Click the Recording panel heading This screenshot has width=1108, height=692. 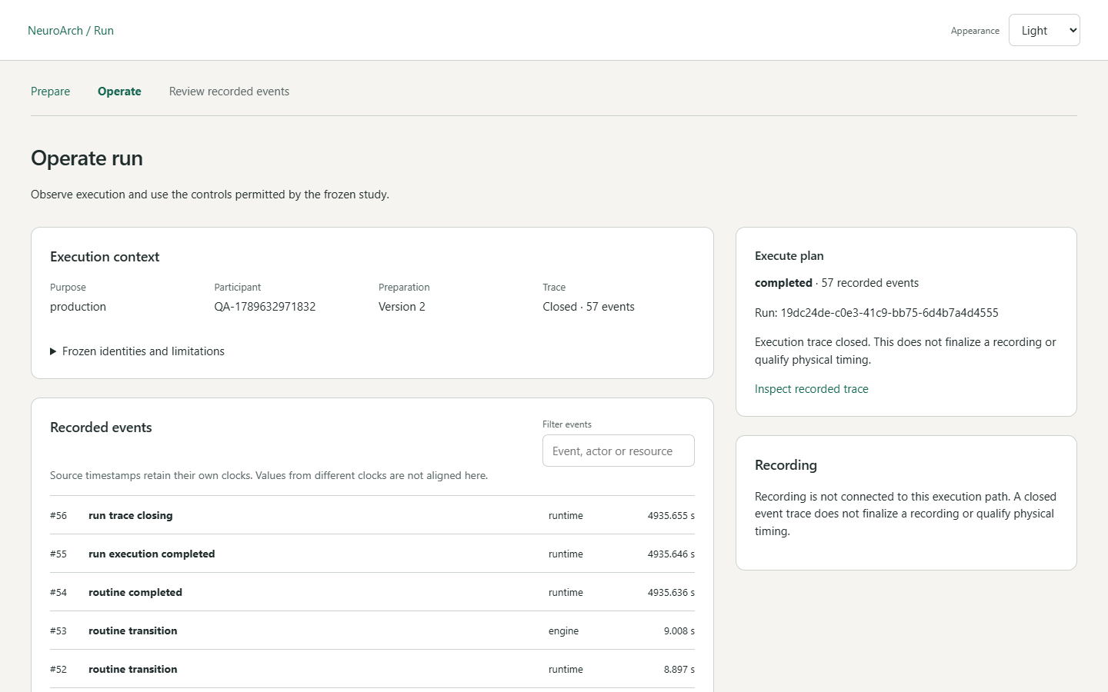[x=786, y=465]
